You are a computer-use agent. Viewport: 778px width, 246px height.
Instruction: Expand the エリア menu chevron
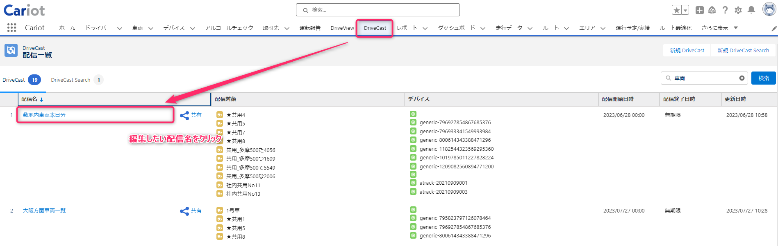(603, 28)
